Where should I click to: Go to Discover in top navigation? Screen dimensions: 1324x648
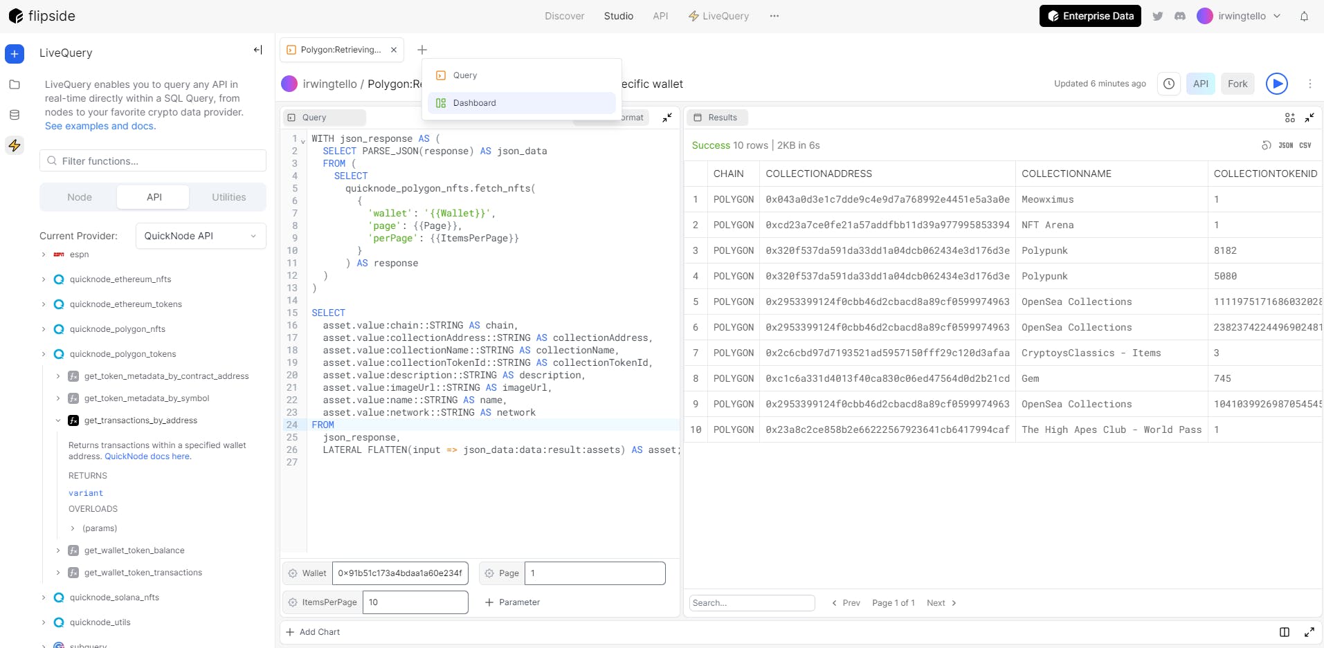(x=564, y=16)
